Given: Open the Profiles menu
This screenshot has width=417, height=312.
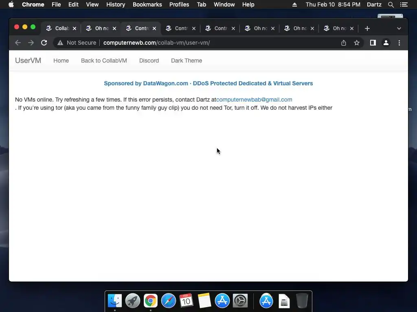Looking at the screenshot, I should (179, 4).
